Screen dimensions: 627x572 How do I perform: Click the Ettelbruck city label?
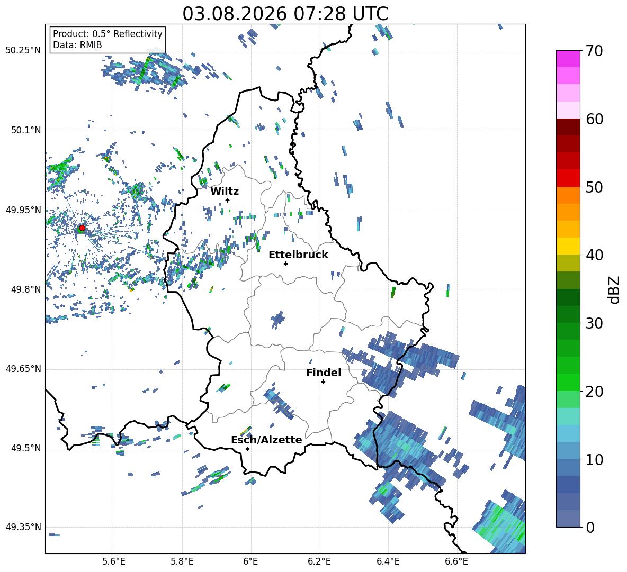[x=298, y=255]
